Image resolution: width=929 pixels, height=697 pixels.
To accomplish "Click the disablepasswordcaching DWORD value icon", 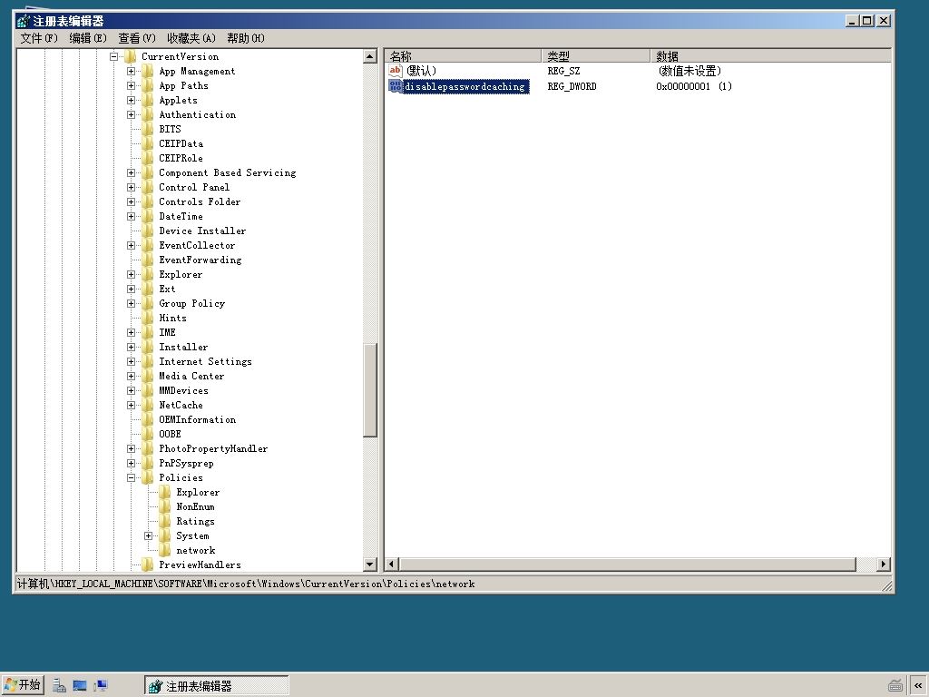I will point(396,86).
